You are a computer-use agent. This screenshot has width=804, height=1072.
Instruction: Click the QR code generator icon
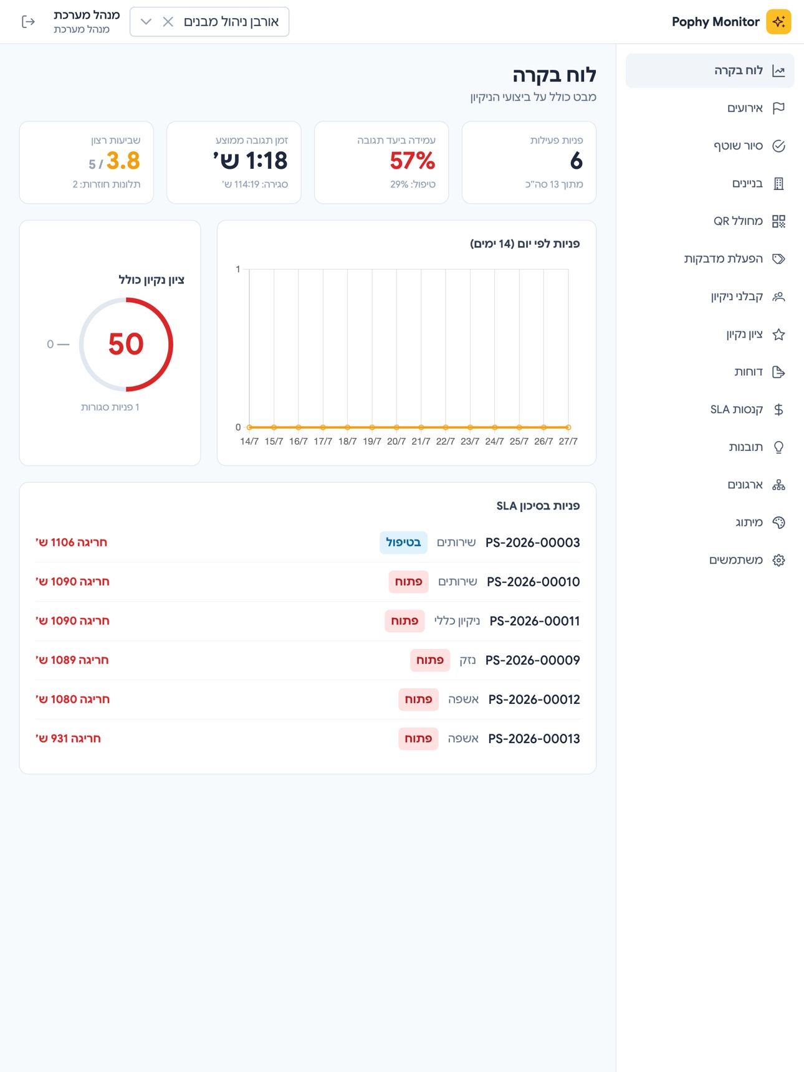click(778, 221)
